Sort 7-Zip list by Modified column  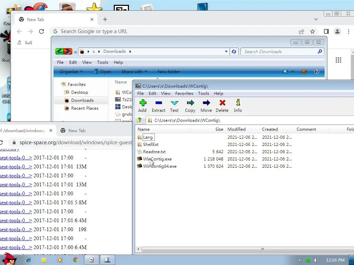(242, 129)
